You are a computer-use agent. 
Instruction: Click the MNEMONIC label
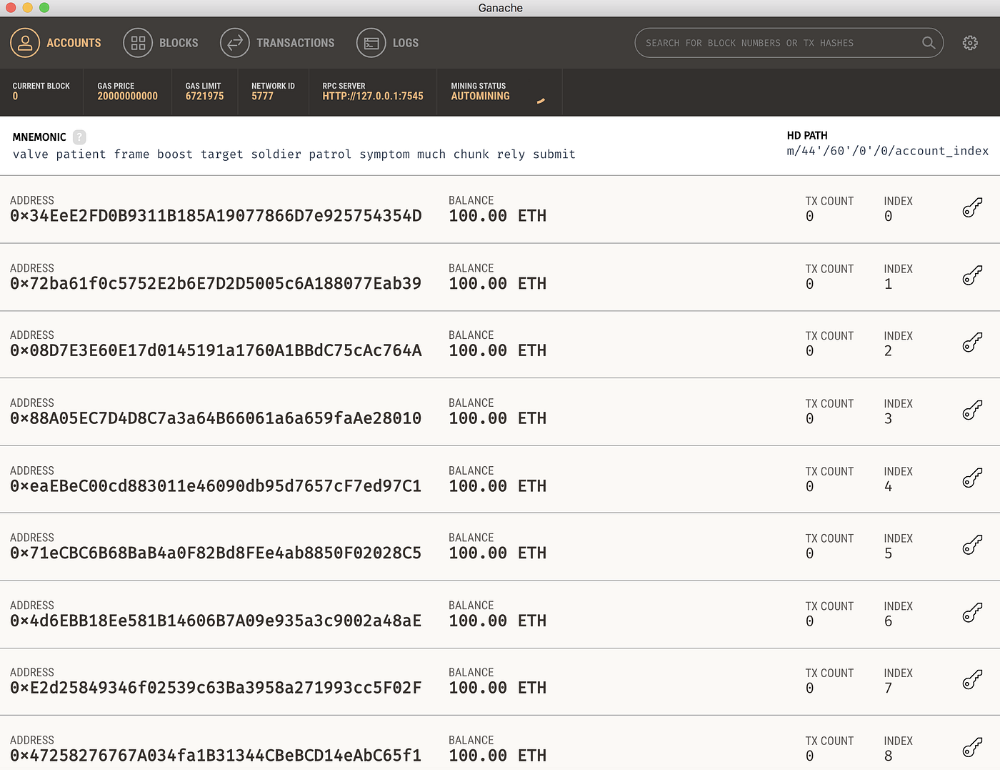tap(39, 137)
